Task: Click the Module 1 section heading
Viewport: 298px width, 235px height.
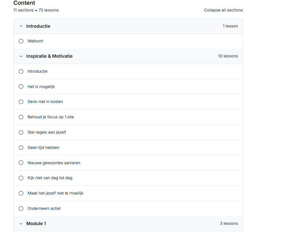Action: tap(36, 224)
